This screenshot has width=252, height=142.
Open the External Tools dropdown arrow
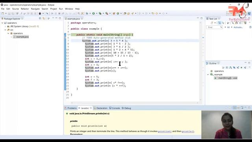point(110,13)
